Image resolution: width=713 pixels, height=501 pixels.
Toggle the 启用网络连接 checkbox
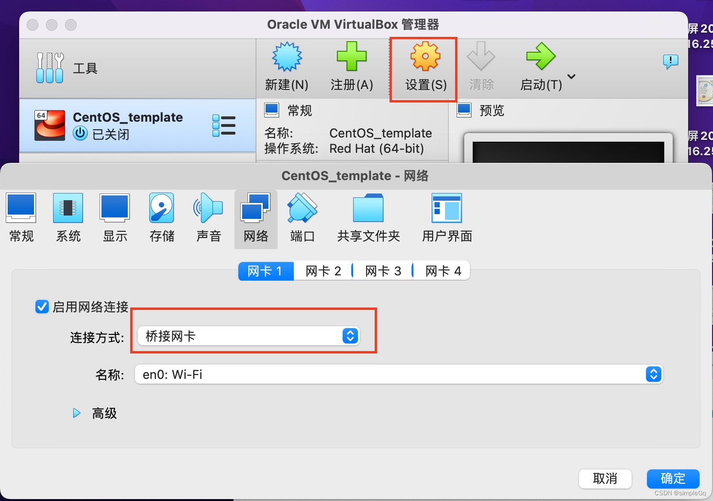(x=42, y=307)
